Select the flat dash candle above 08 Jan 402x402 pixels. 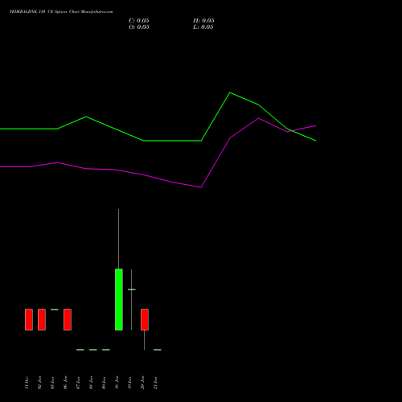93,350
